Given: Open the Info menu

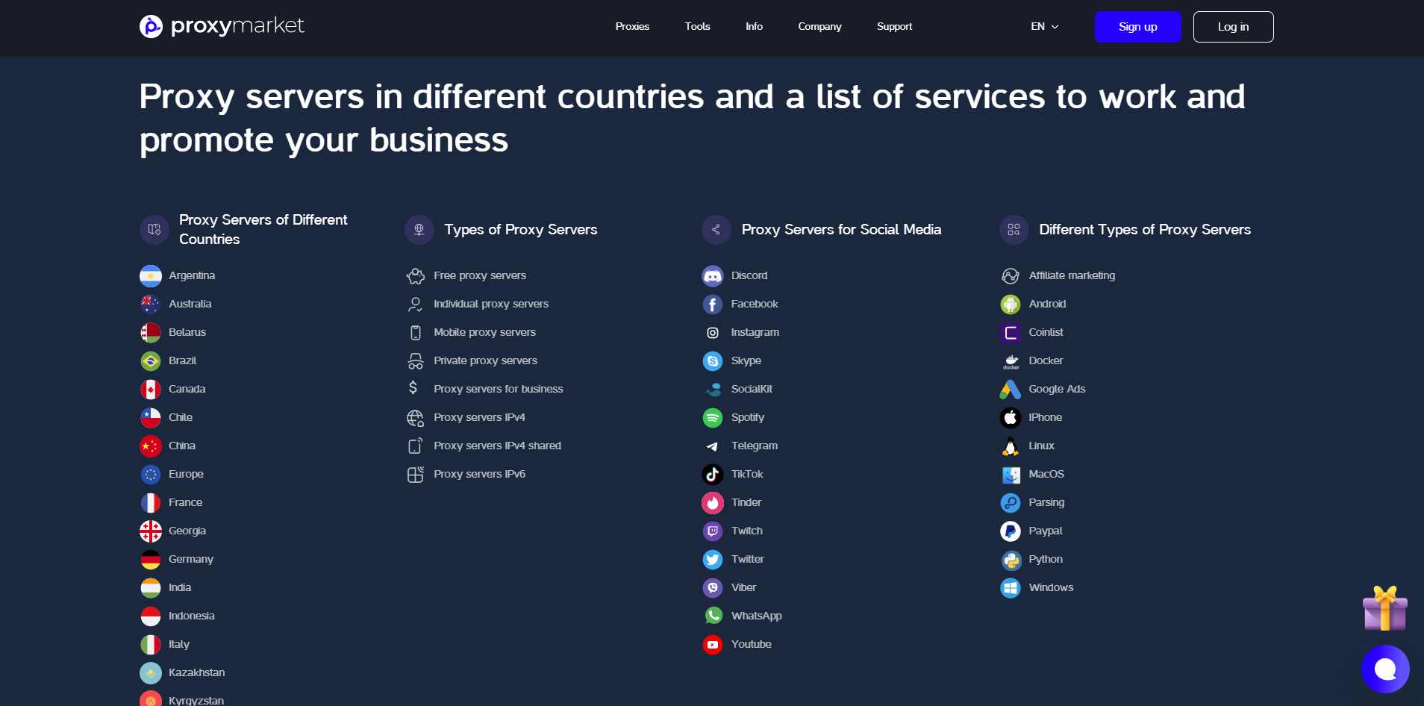Looking at the screenshot, I should point(754,27).
